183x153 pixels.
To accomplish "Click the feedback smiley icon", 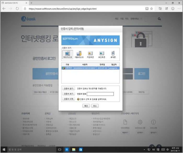I will (x=173, y=9).
